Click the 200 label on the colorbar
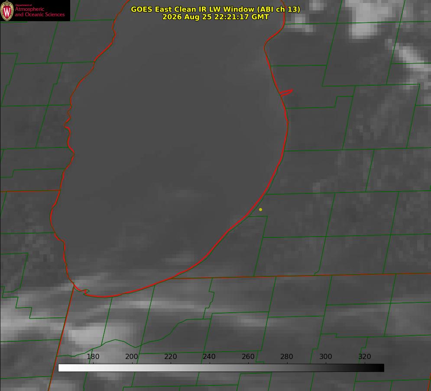The image size is (431, 391). [131, 356]
